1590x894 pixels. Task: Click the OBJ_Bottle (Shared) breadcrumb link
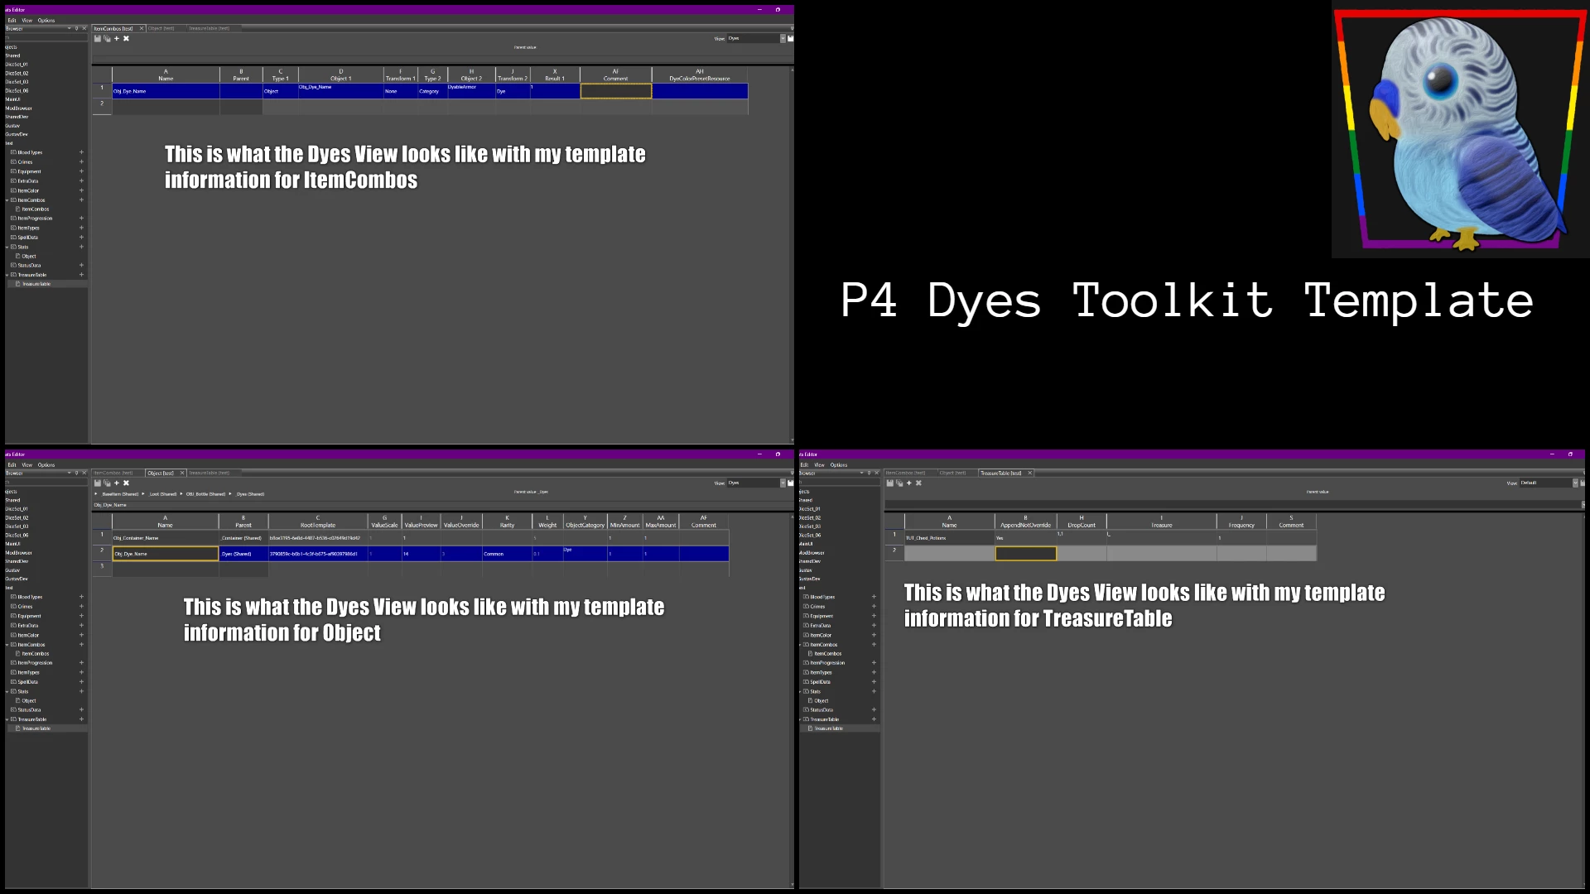pos(205,494)
